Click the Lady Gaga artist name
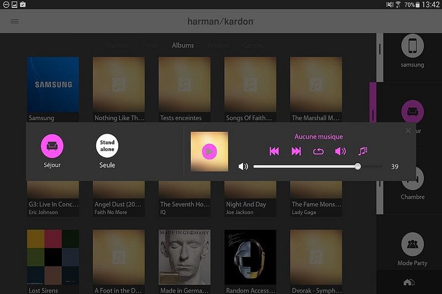Image resolution: width=442 pixels, height=294 pixels. click(x=303, y=212)
